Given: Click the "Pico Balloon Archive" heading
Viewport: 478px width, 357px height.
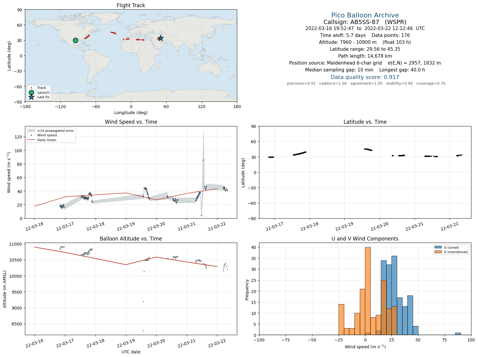Looking at the screenshot, I should click(x=365, y=15).
